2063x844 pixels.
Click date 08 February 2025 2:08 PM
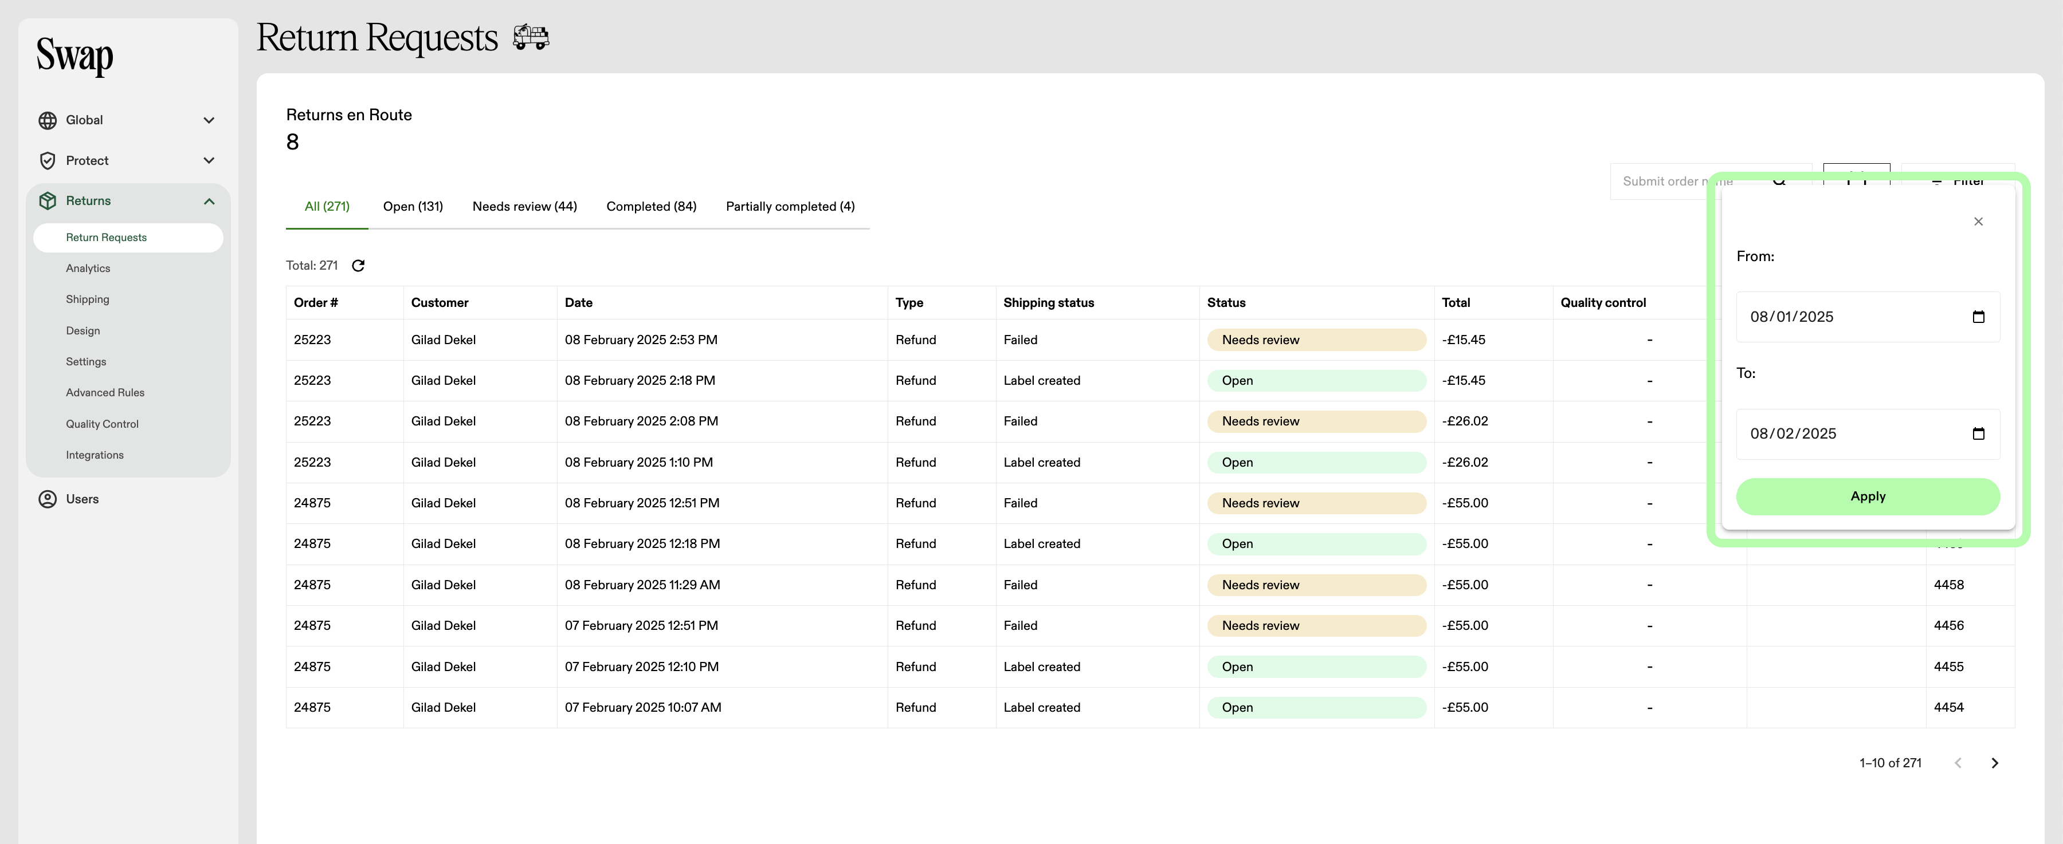pos(641,421)
